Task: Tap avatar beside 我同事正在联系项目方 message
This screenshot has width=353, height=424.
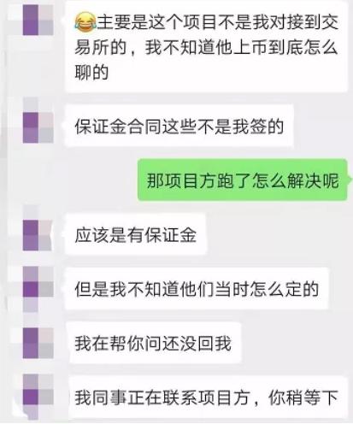Action: [38, 397]
